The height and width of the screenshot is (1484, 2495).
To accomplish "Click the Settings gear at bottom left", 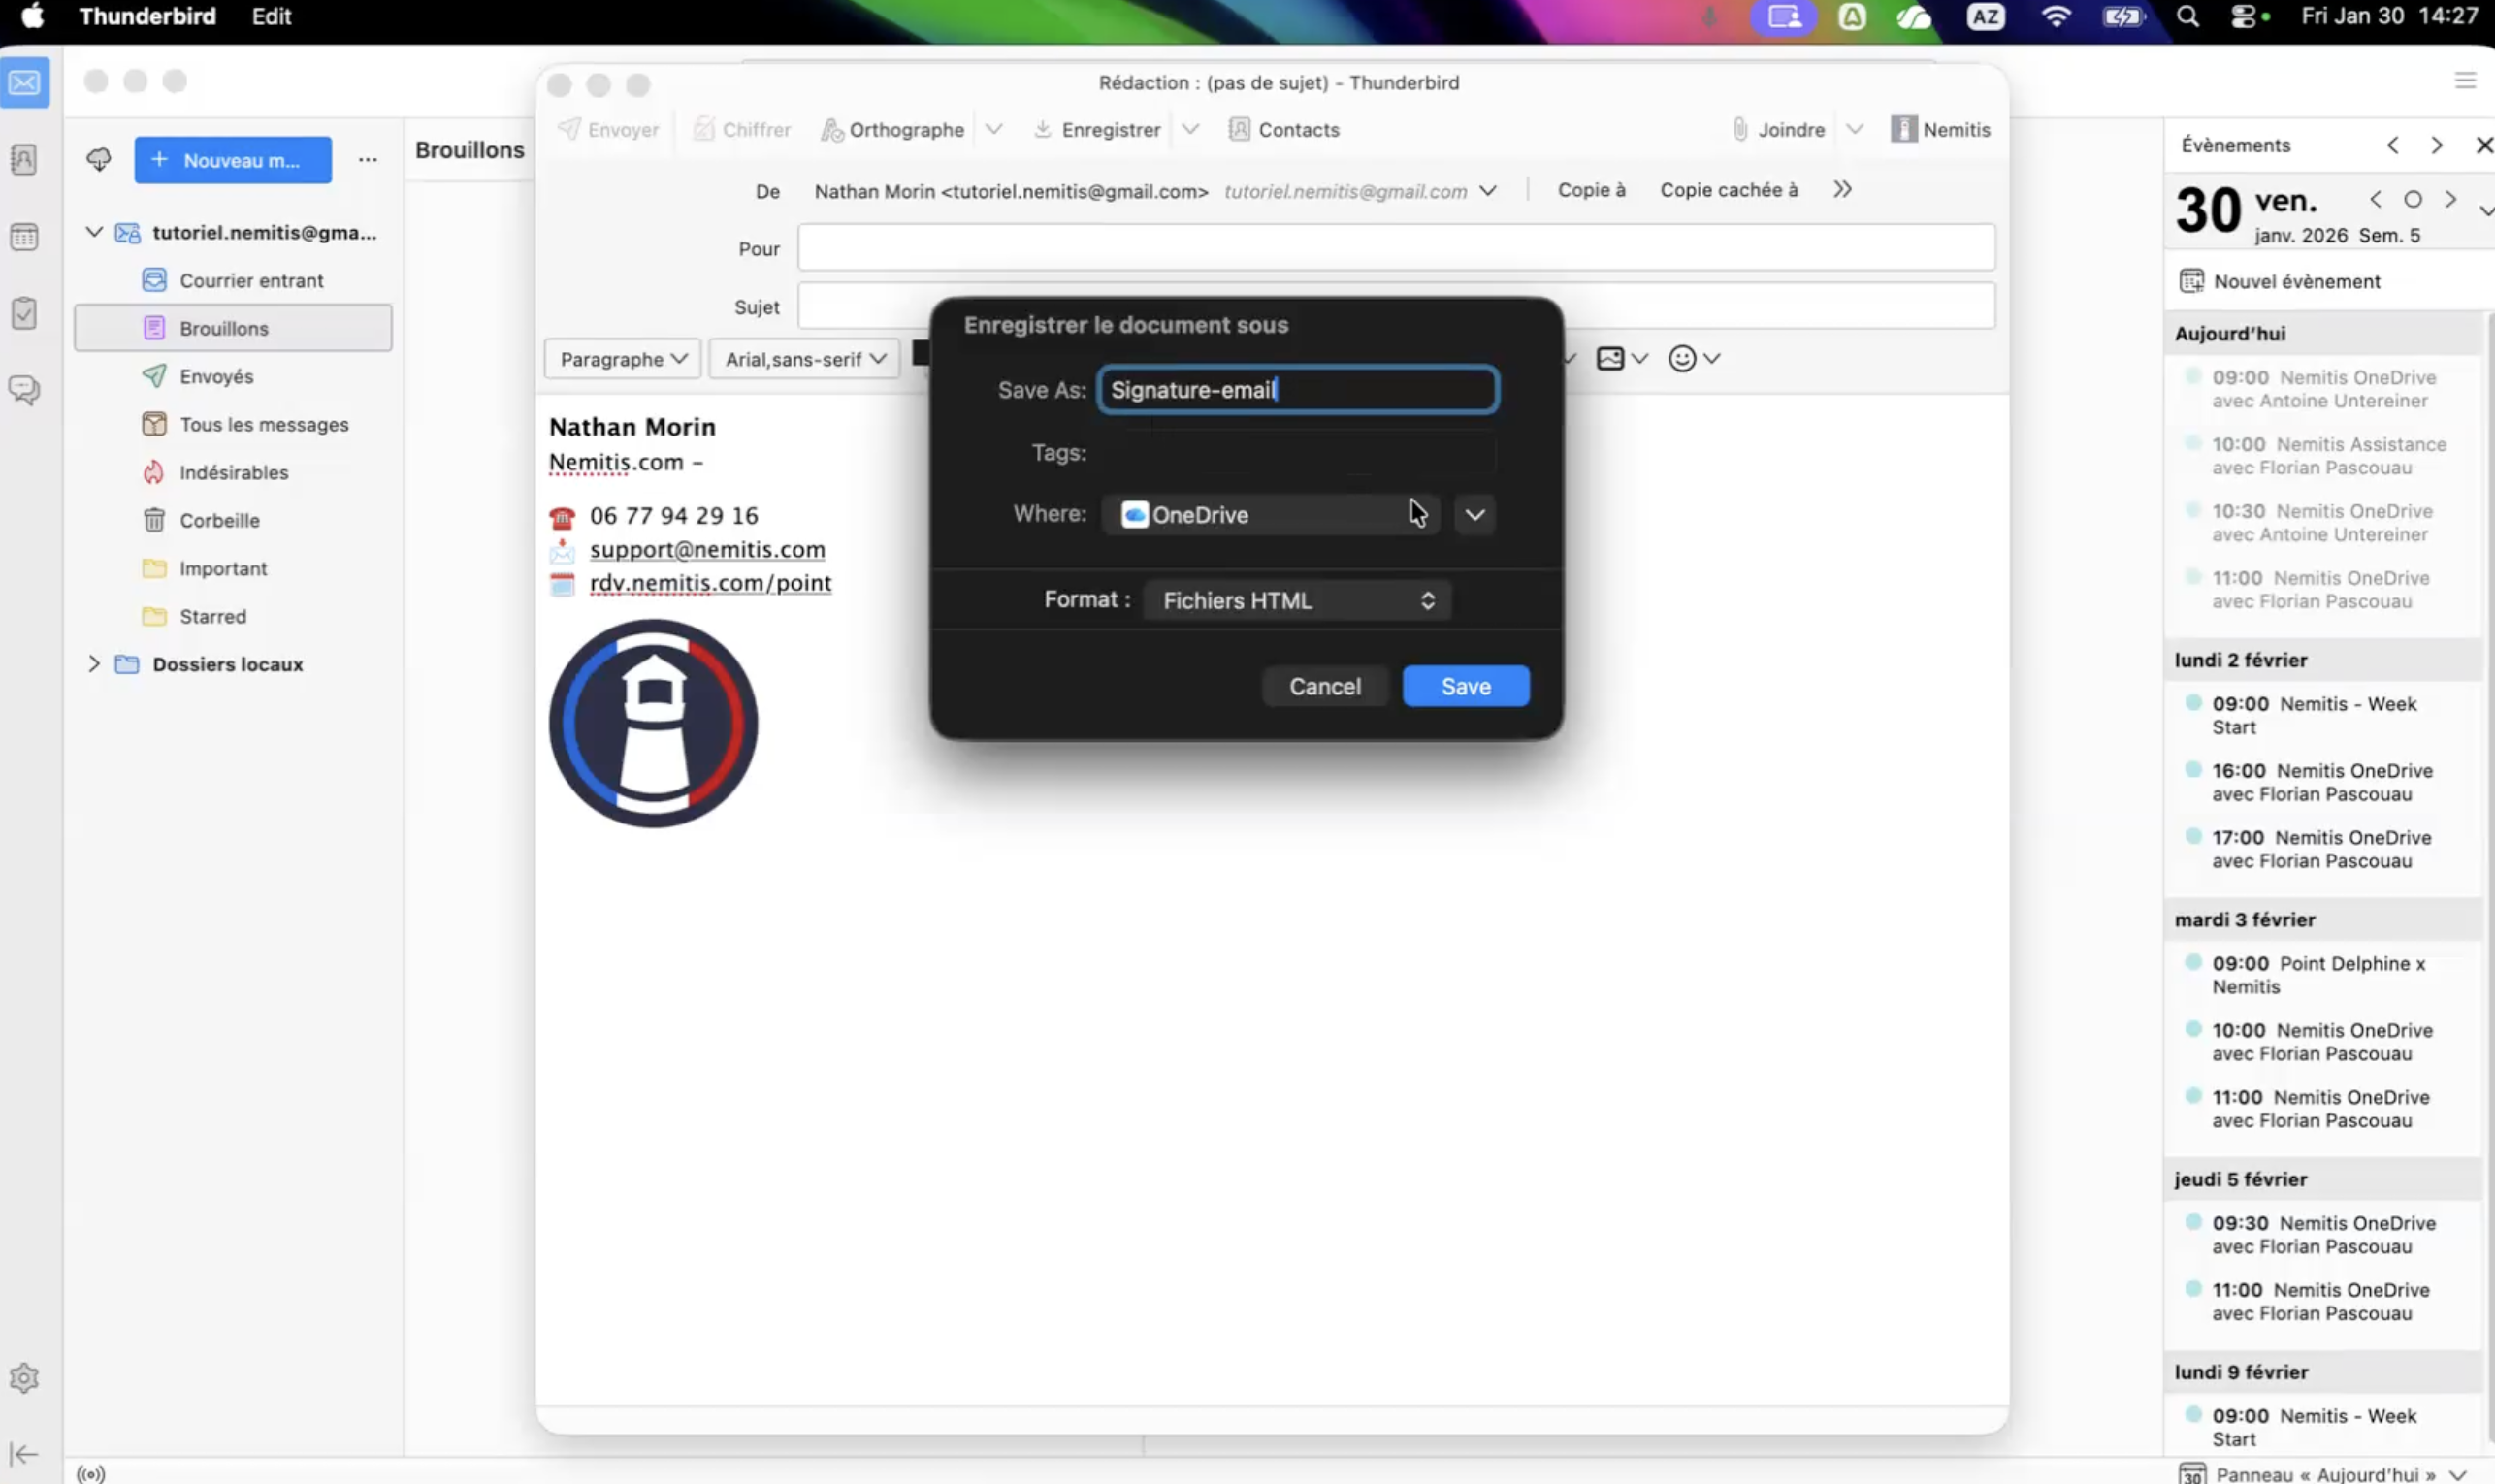I will [24, 1377].
